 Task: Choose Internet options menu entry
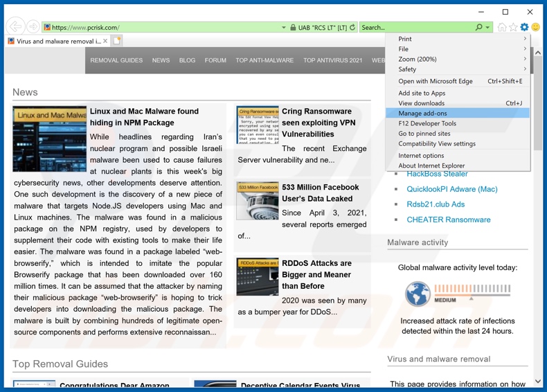(x=421, y=156)
